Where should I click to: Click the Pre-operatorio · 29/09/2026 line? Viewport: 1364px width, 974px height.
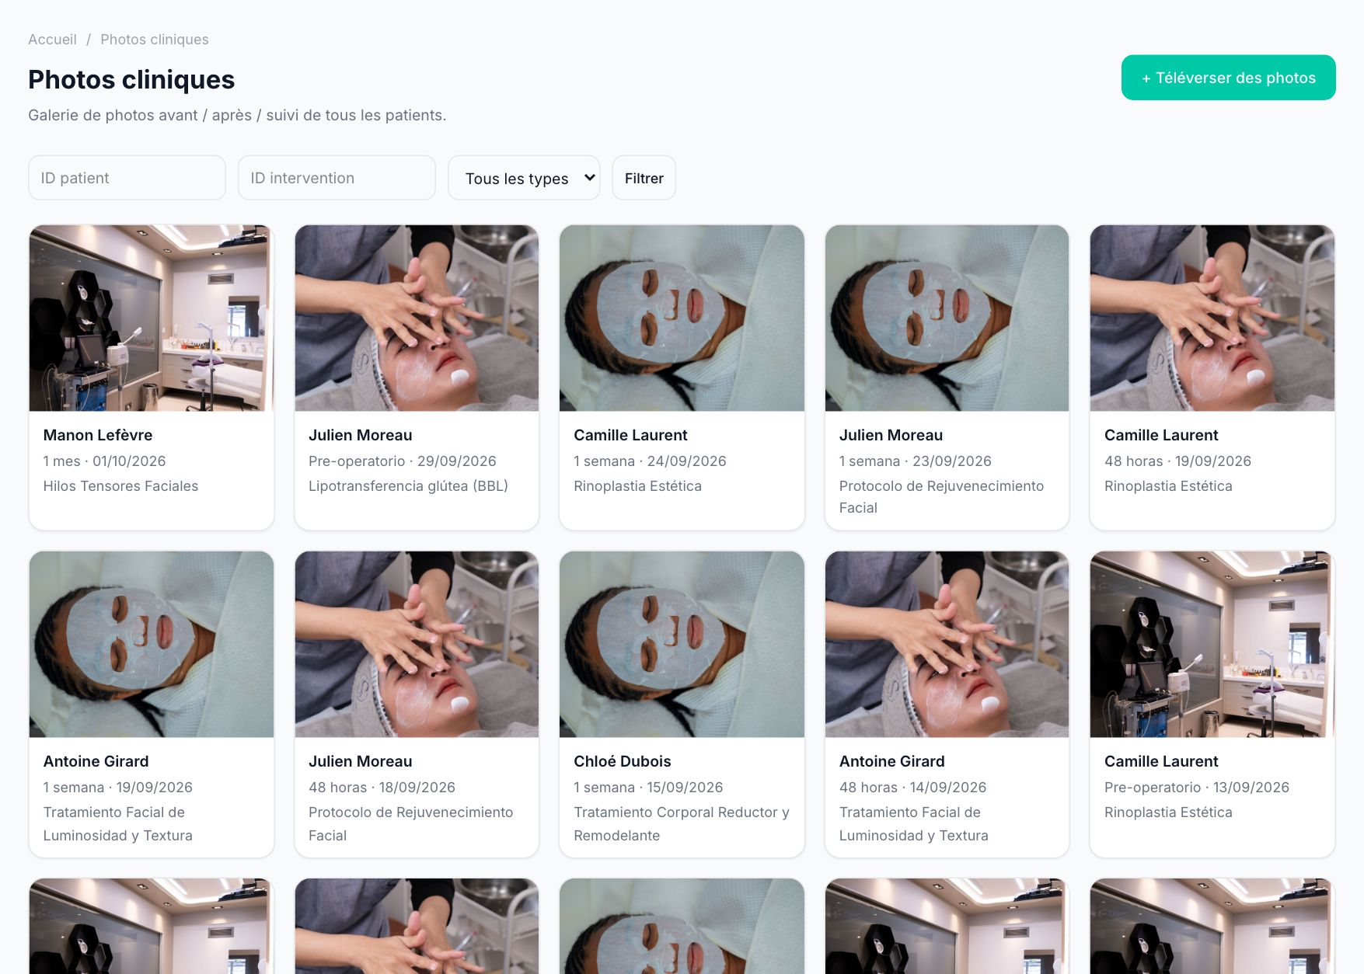[403, 461]
